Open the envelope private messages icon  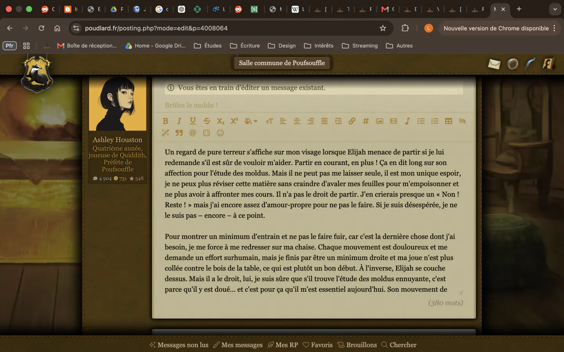pyautogui.click(x=494, y=64)
